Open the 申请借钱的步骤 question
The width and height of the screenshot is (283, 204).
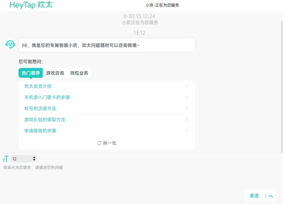tap(106, 131)
